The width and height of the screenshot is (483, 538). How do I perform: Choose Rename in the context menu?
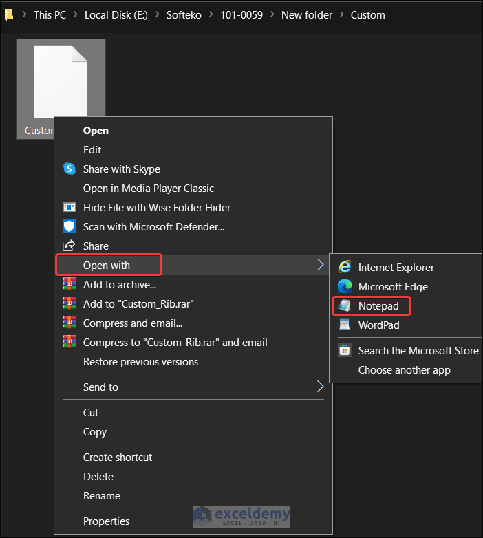click(x=101, y=495)
